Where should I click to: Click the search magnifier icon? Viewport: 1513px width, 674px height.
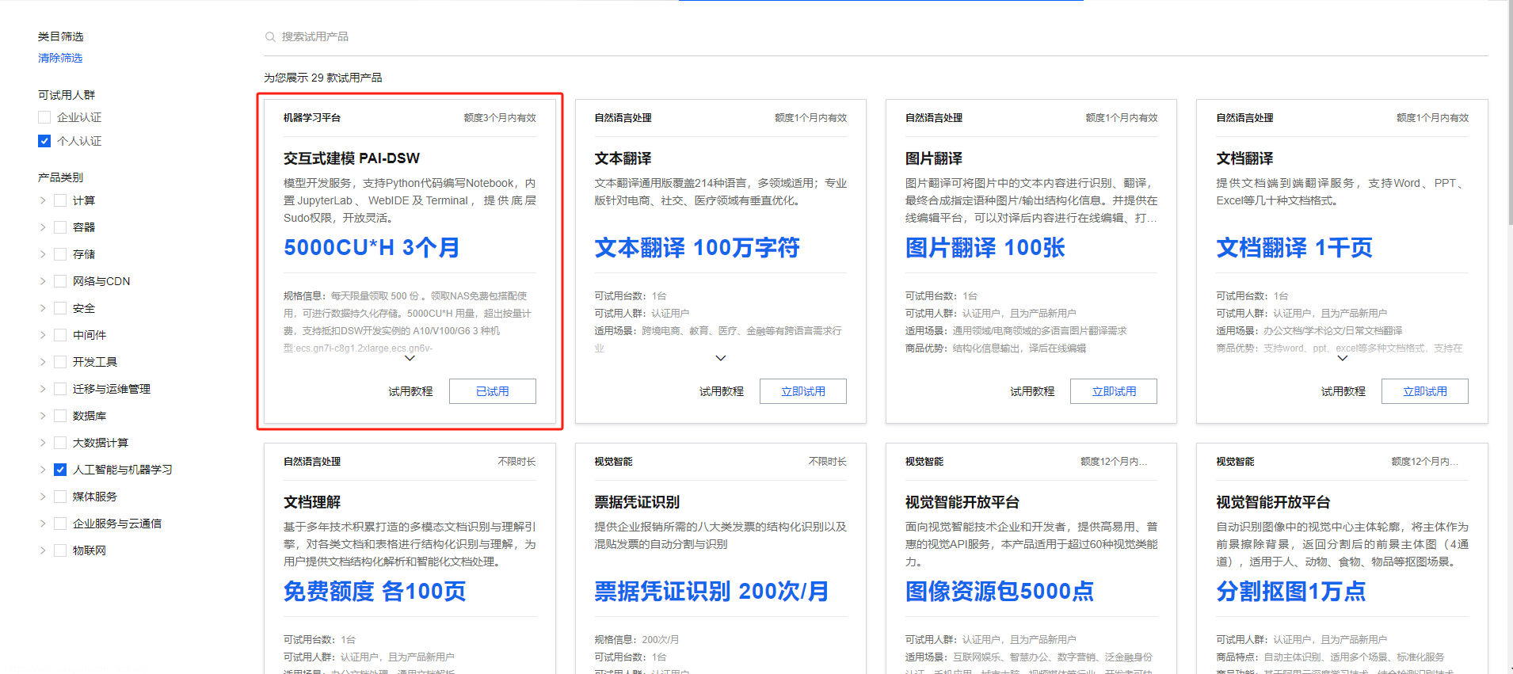tap(270, 36)
